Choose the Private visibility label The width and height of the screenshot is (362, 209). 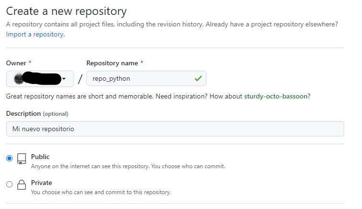pos(41,183)
